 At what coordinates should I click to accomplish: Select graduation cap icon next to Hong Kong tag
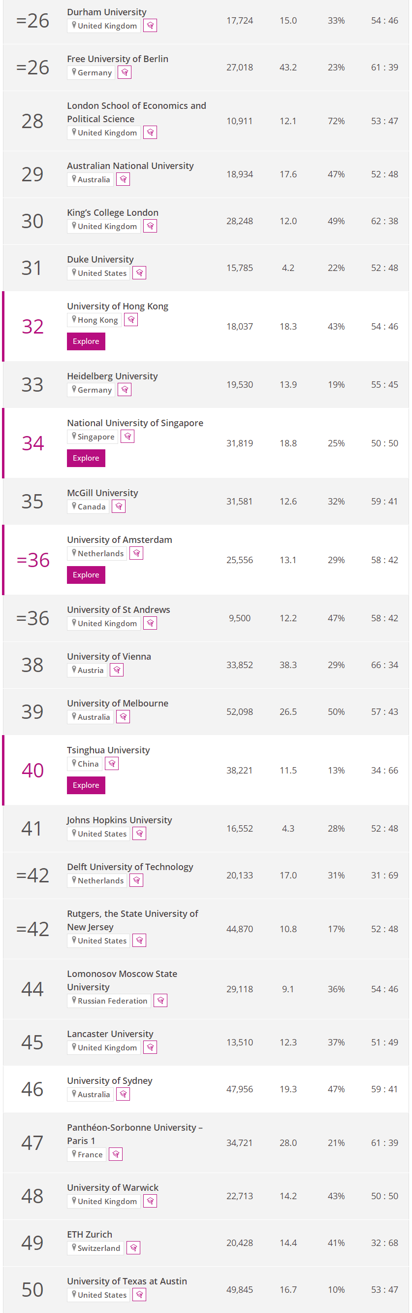point(131,320)
